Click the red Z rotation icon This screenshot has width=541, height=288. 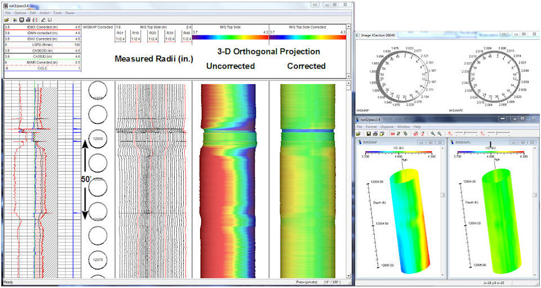tap(423, 134)
